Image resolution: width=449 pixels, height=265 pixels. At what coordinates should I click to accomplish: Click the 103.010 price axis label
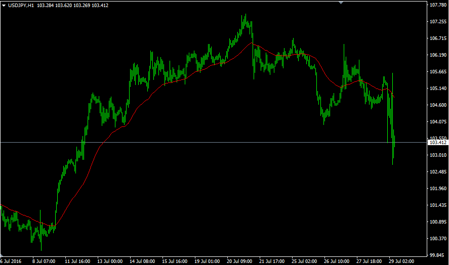click(438, 155)
